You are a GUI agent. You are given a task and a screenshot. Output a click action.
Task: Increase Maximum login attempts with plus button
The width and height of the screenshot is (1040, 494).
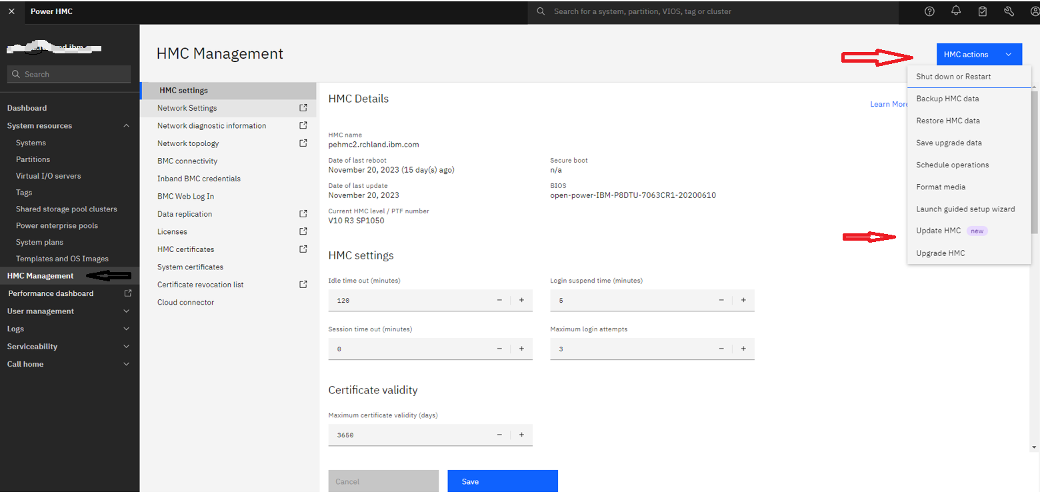pyautogui.click(x=743, y=349)
